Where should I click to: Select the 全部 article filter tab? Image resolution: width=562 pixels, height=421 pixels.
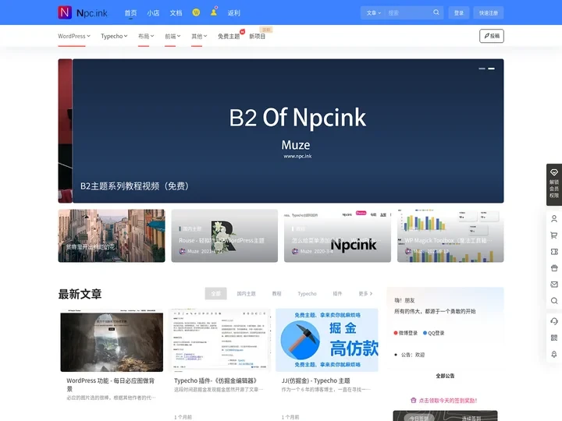[215, 294]
